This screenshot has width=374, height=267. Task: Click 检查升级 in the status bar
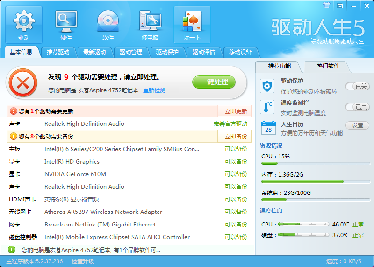coord(83,261)
